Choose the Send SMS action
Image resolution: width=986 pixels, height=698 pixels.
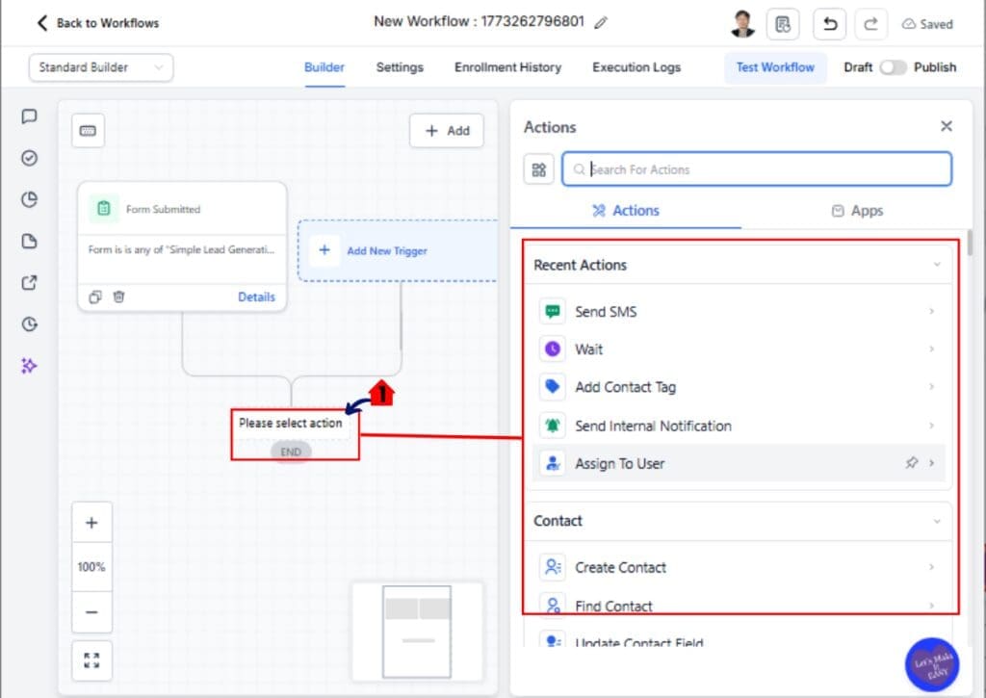739,312
